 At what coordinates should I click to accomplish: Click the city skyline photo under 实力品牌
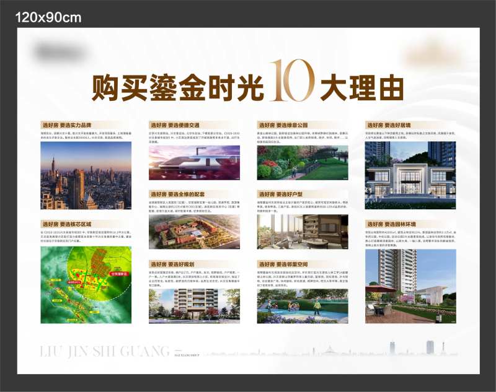point(86,175)
